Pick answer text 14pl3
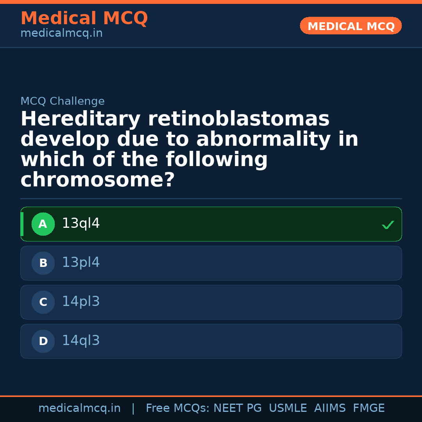 (x=81, y=302)
